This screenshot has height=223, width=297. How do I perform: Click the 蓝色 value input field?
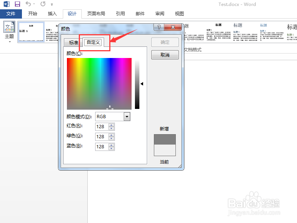[x=102, y=147]
